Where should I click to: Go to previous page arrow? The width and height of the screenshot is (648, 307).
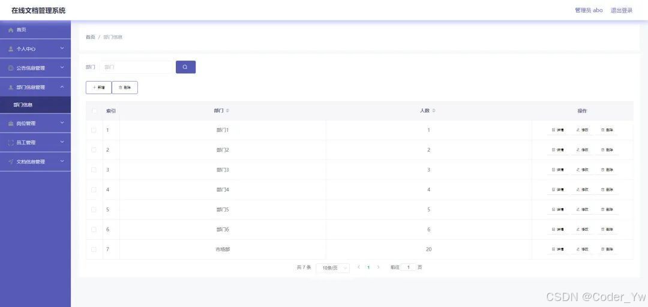tap(359, 267)
